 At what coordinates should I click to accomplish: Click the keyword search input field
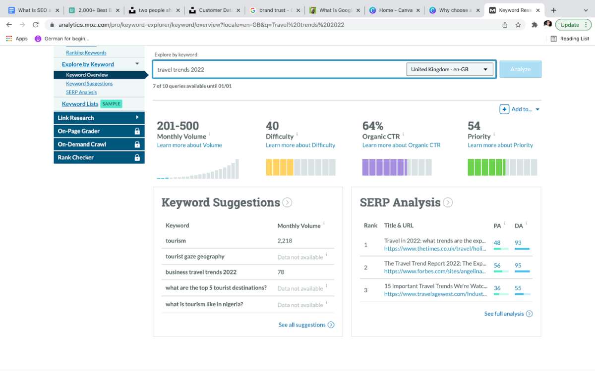[x=279, y=69]
